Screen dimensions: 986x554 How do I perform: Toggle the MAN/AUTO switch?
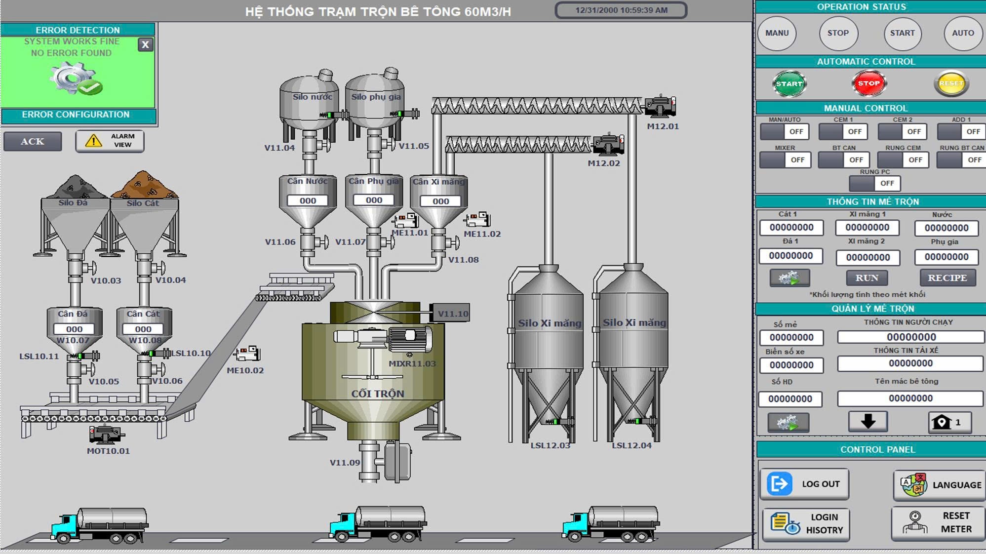point(785,131)
